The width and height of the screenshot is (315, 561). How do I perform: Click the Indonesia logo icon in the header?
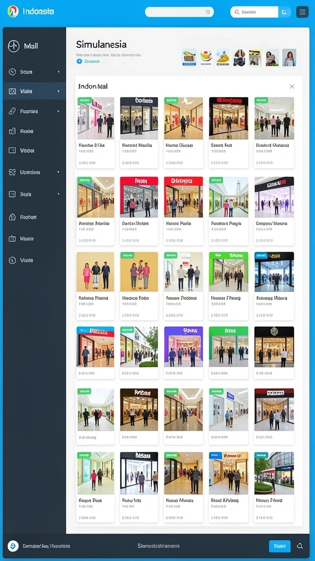click(x=13, y=12)
